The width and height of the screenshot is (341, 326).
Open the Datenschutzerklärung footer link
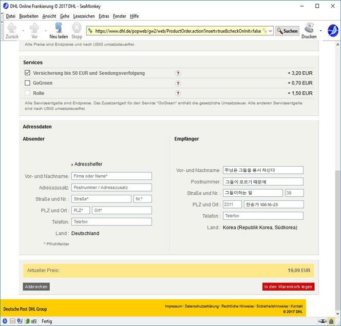pyautogui.click(x=202, y=306)
